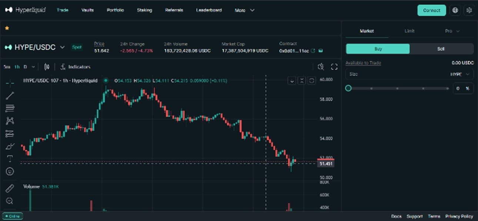
Task: Open settings gear in header
Action: click(469, 10)
